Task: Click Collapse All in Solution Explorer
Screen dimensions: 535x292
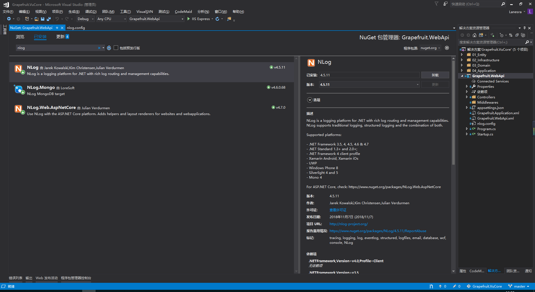Action: tap(517, 35)
